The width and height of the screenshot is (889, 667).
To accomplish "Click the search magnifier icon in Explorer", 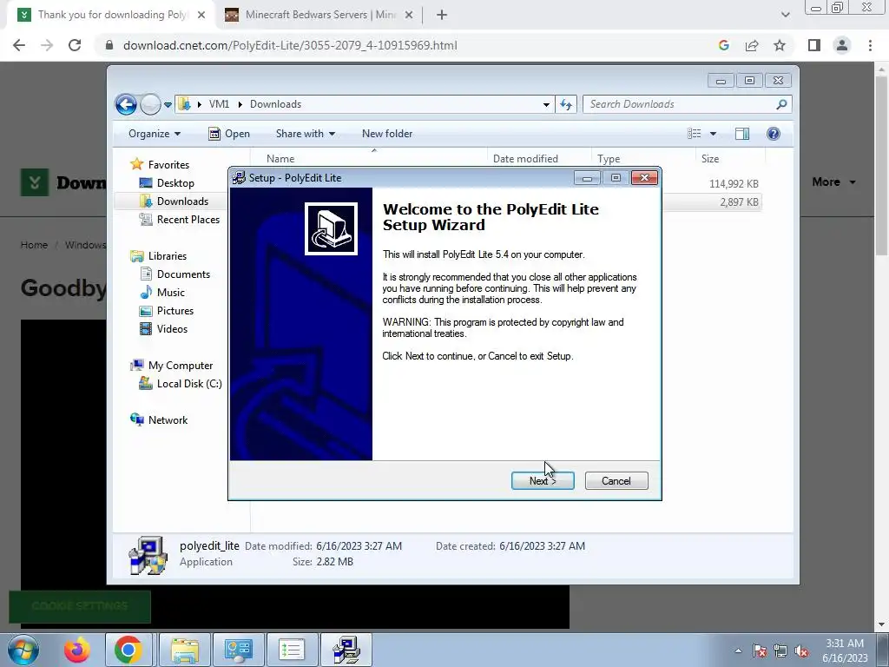I will tap(781, 104).
